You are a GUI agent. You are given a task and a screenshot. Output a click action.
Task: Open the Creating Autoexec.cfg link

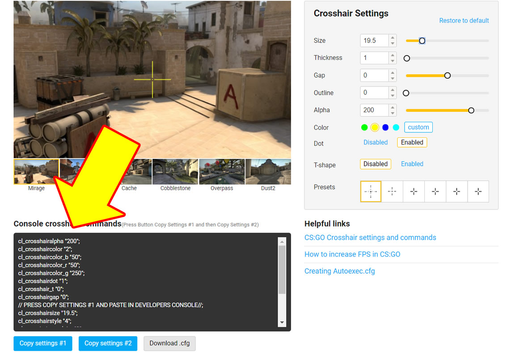(339, 271)
